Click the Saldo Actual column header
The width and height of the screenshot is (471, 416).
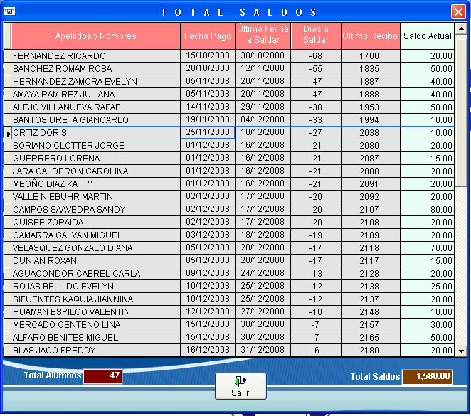[x=427, y=36]
